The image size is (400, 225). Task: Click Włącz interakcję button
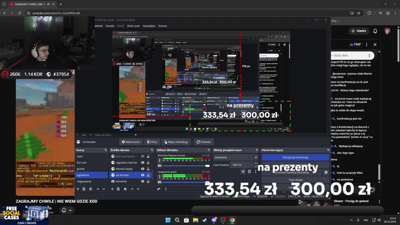click(176, 142)
